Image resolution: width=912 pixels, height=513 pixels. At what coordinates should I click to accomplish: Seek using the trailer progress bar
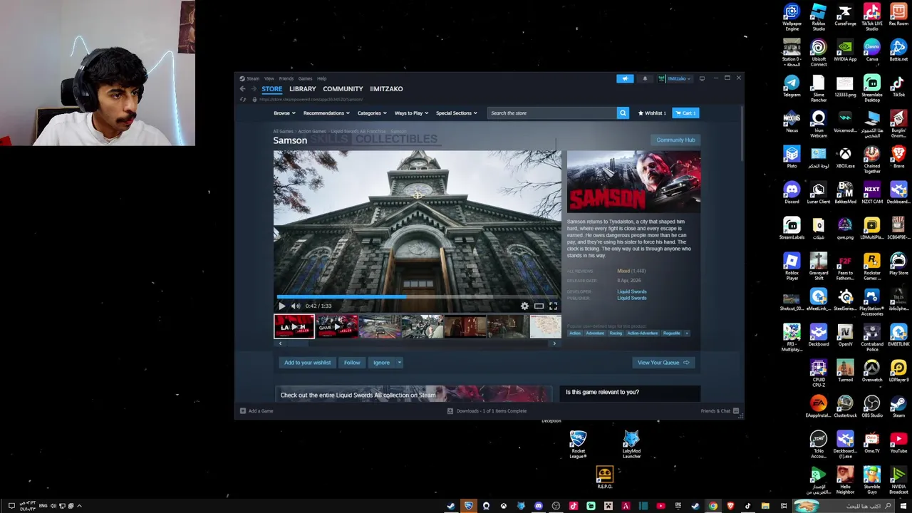pos(418,296)
